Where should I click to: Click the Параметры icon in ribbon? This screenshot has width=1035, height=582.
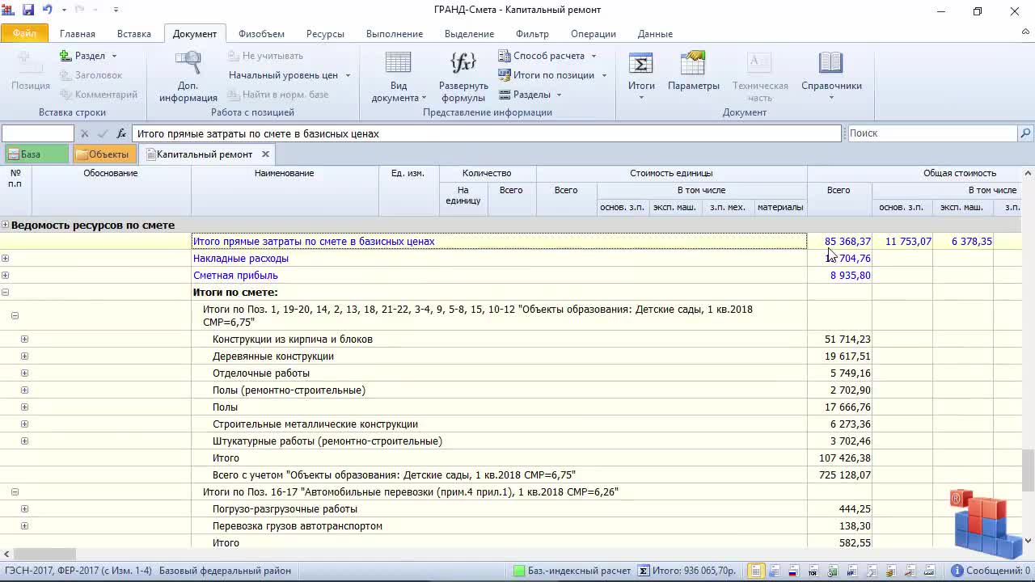tap(693, 62)
